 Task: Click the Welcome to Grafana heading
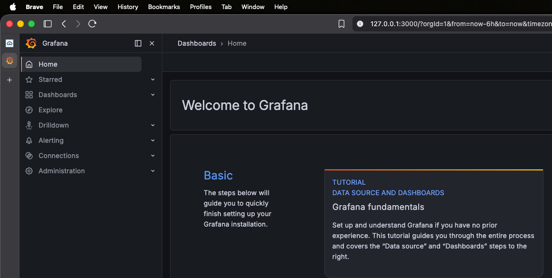pyautogui.click(x=245, y=105)
